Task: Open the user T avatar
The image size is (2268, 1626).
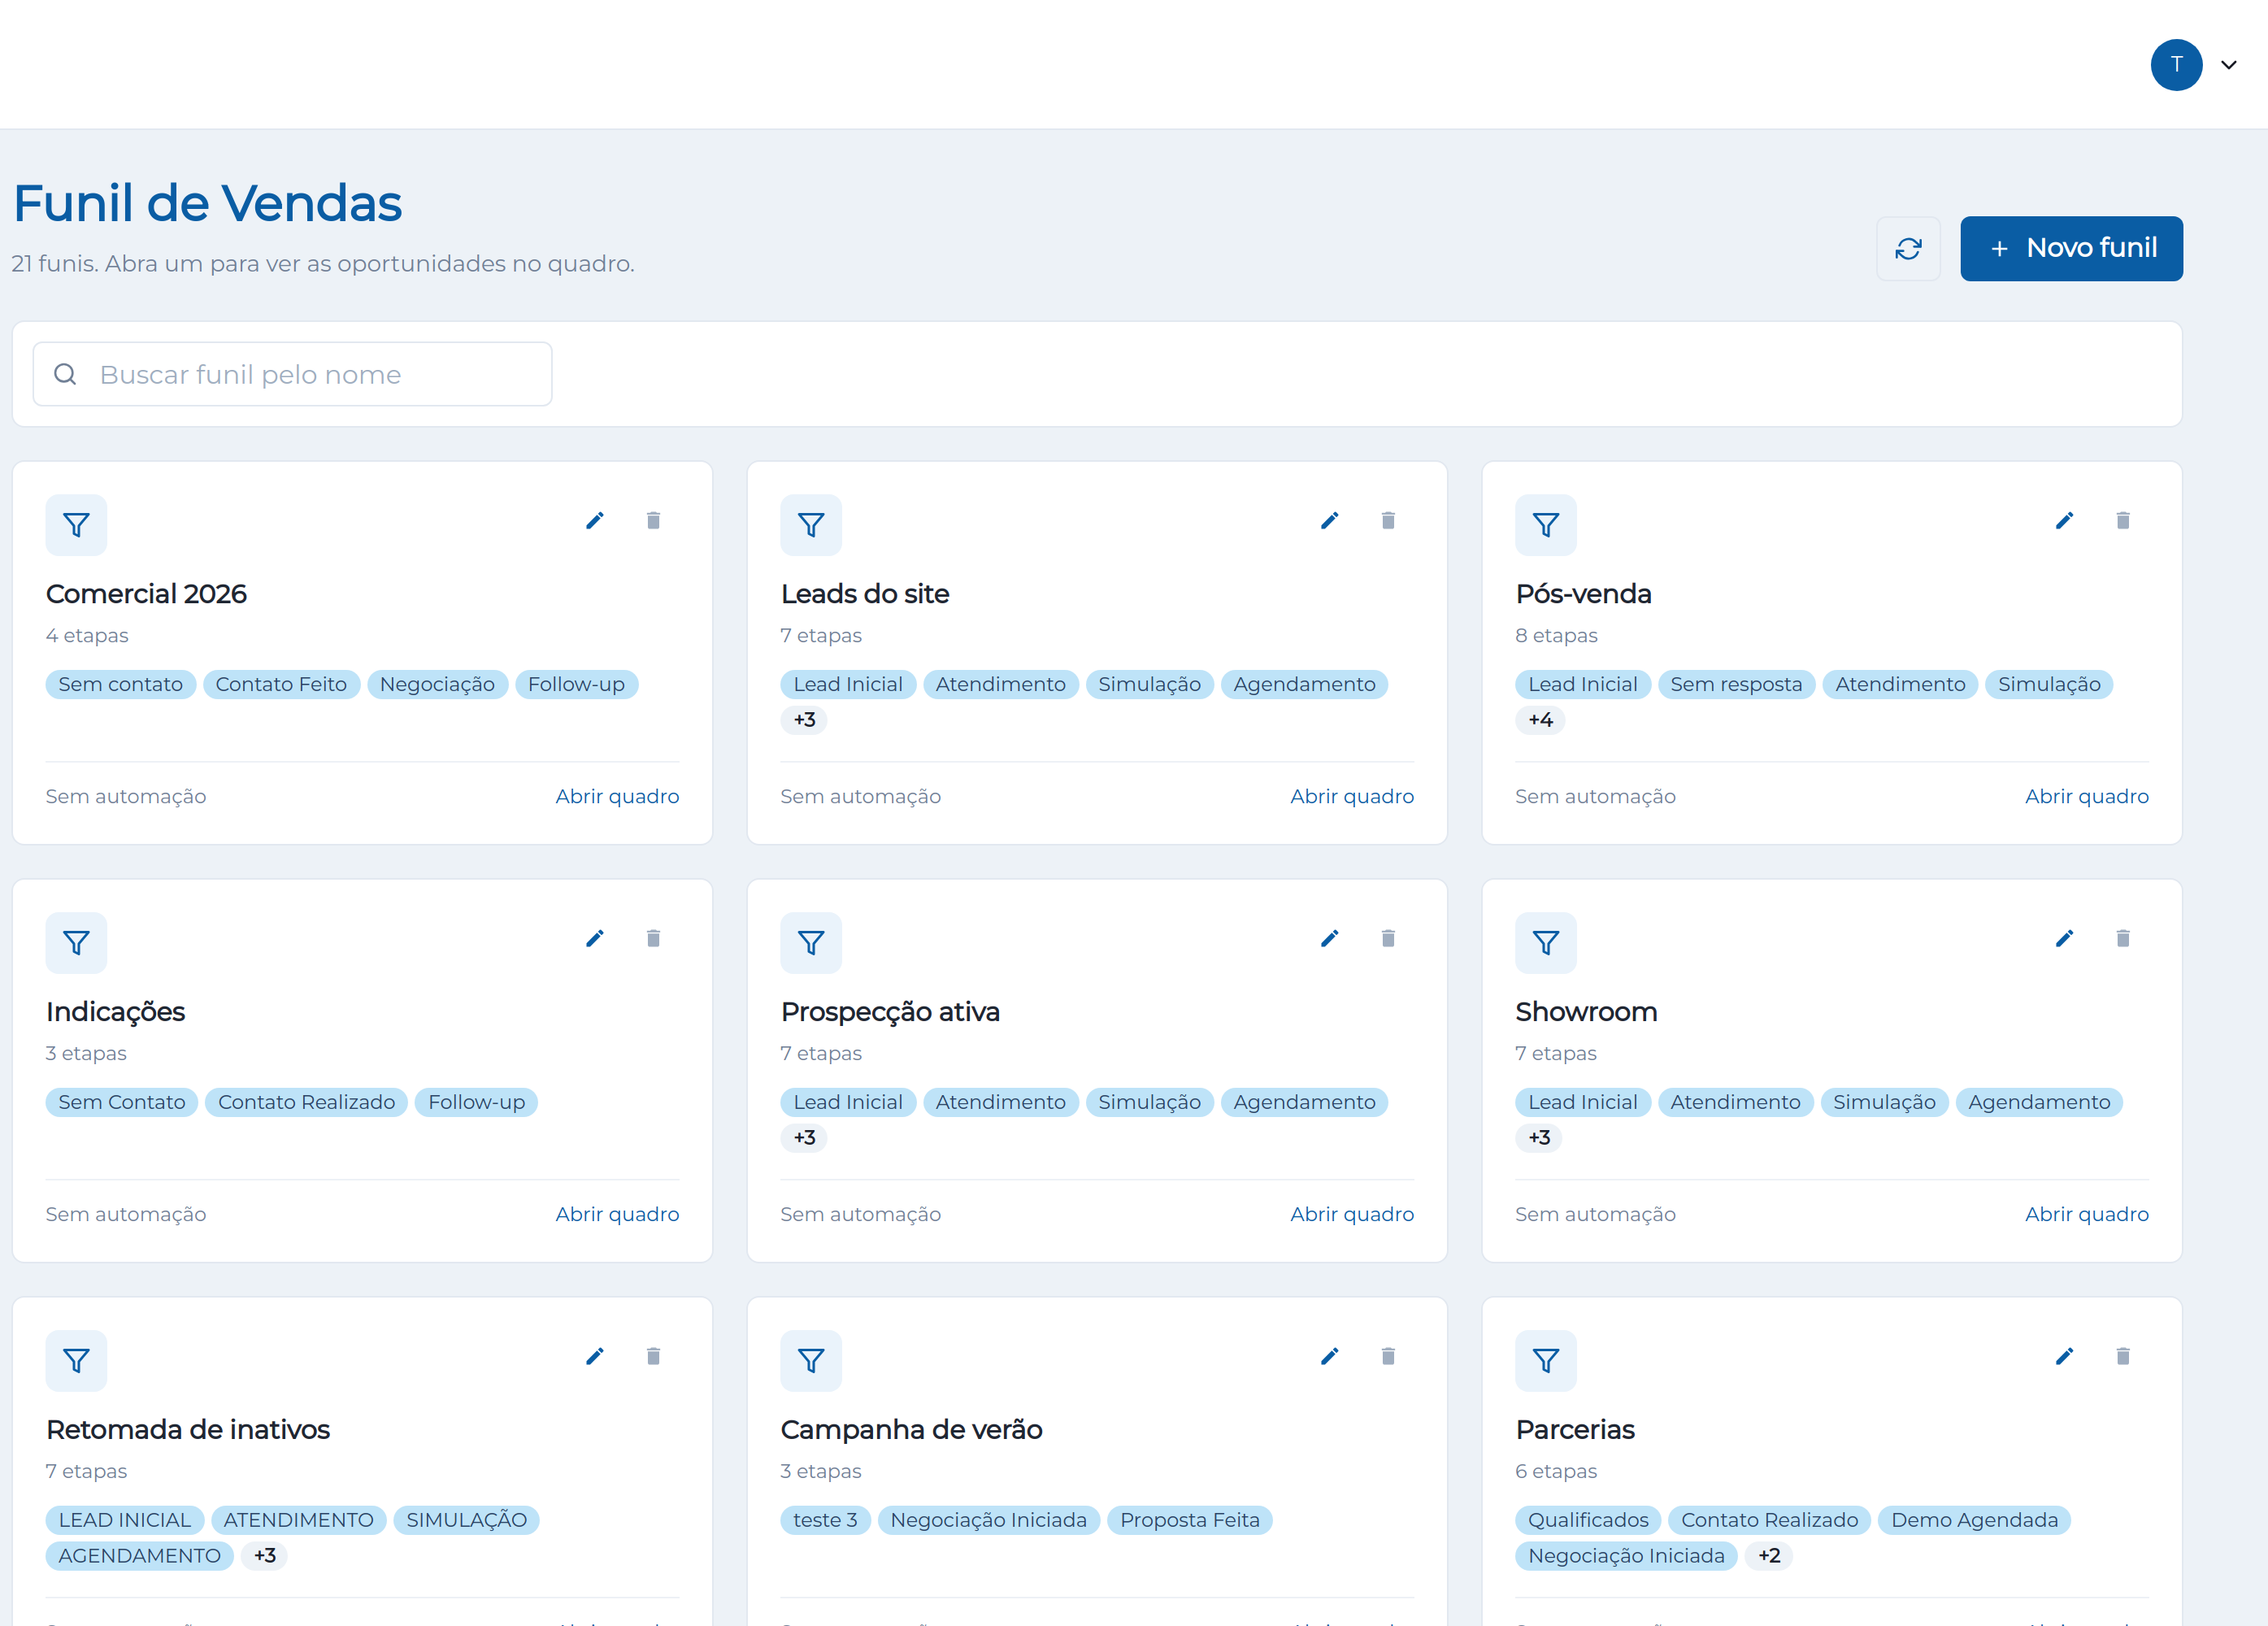Action: click(x=2176, y=65)
